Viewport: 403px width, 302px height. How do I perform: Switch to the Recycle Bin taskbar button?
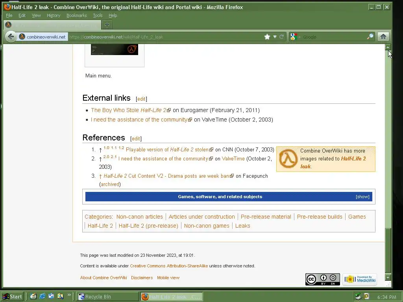click(107, 296)
